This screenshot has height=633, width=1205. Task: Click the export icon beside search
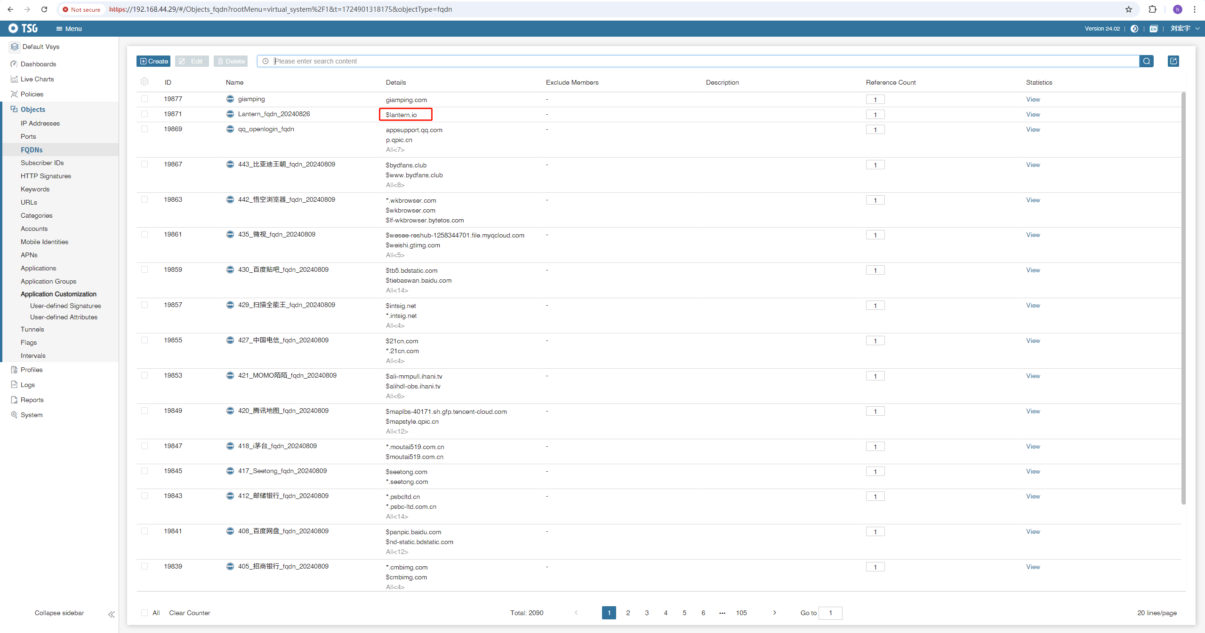pos(1173,61)
